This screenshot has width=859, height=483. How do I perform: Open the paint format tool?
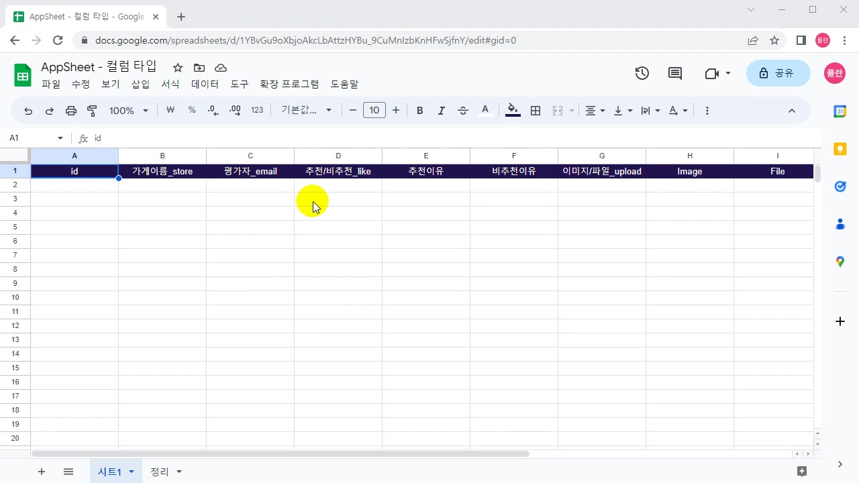pyautogui.click(x=92, y=110)
